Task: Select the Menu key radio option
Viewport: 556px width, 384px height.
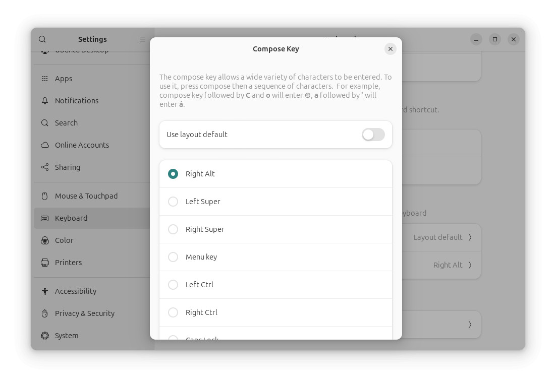Action: pyautogui.click(x=173, y=257)
